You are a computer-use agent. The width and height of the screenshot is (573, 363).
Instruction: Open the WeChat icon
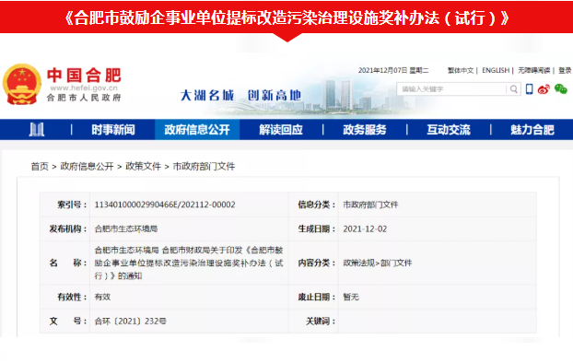coord(561,88)
